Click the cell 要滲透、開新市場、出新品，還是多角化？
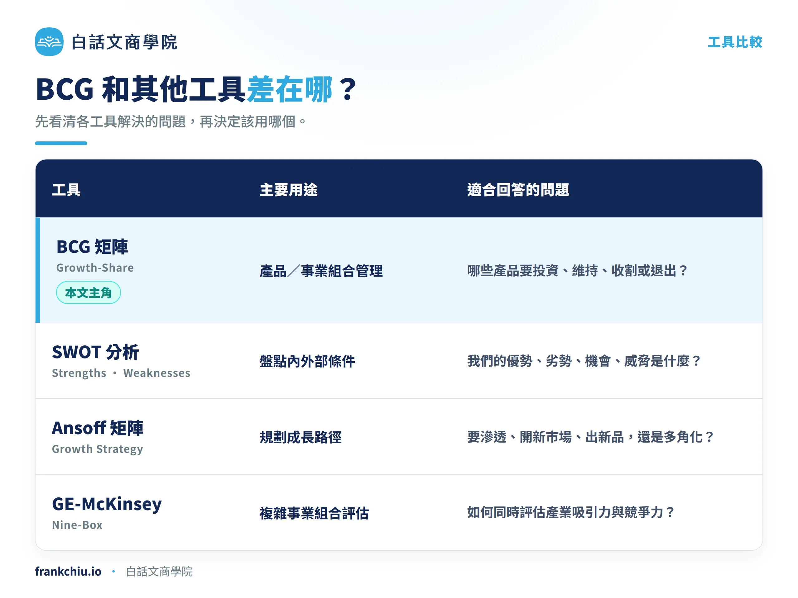Image resolution: width=798 pixels, height=598 pixels. (x=591, y=437)
